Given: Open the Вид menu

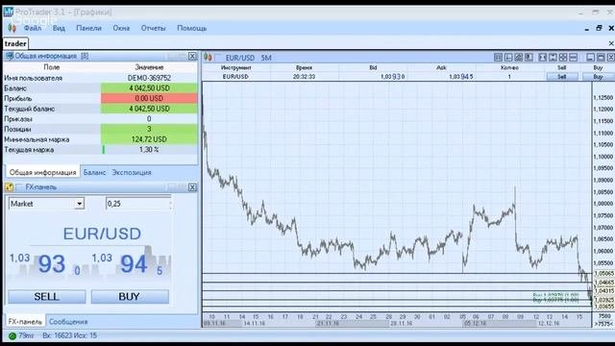Looking at the screenshot, I should (x=59, y=28).
